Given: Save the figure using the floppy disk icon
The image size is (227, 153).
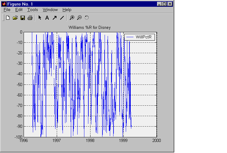Looking at the screenshot, I should point(22,18).
